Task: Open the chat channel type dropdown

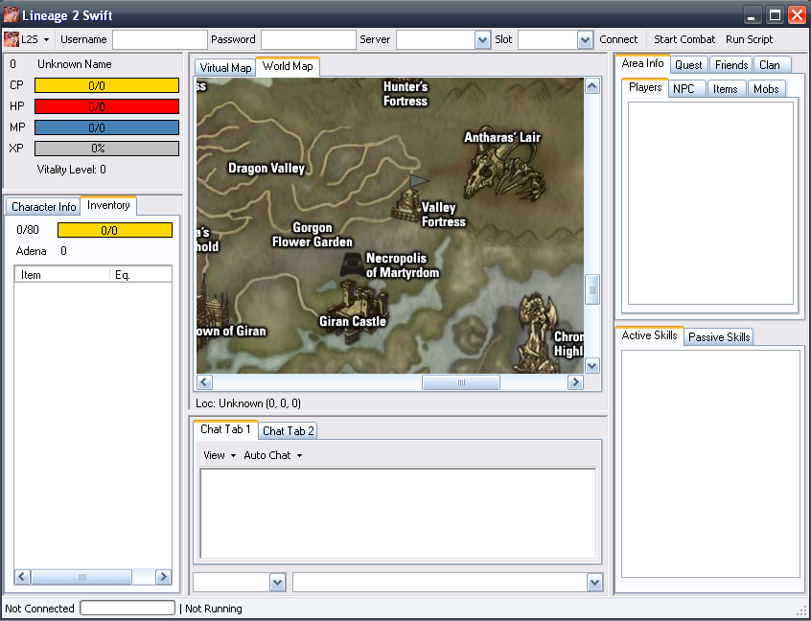Action: [x=278, y=583]
